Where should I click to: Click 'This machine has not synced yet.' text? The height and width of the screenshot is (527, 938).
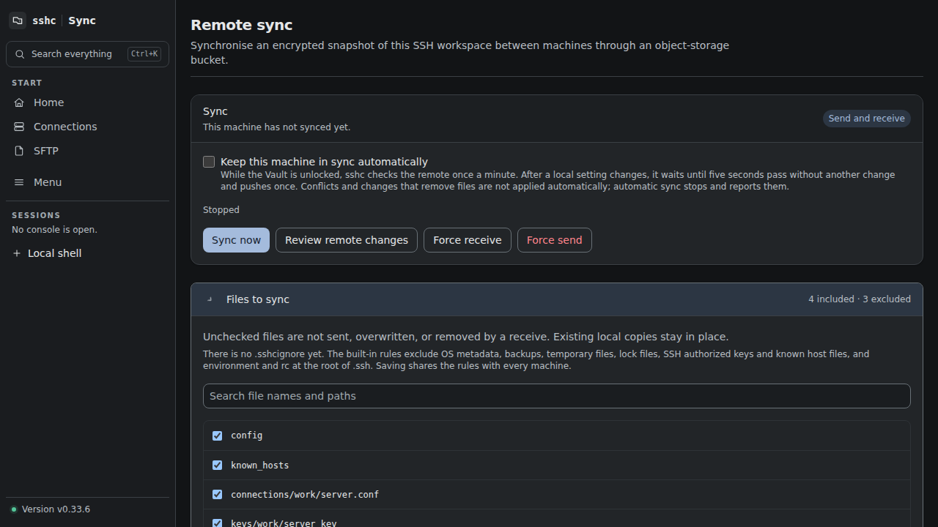pos(277,127)
